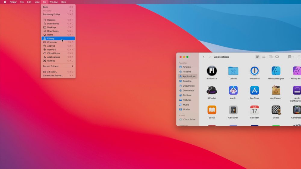Open the Apollo app icon
The image size is (301, 169).
click(233, 90)
